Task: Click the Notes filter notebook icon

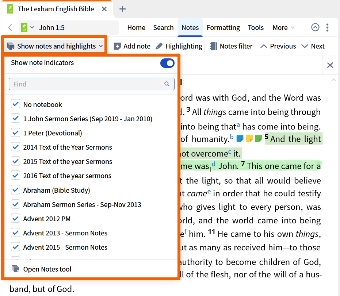Action: point(213,46)
